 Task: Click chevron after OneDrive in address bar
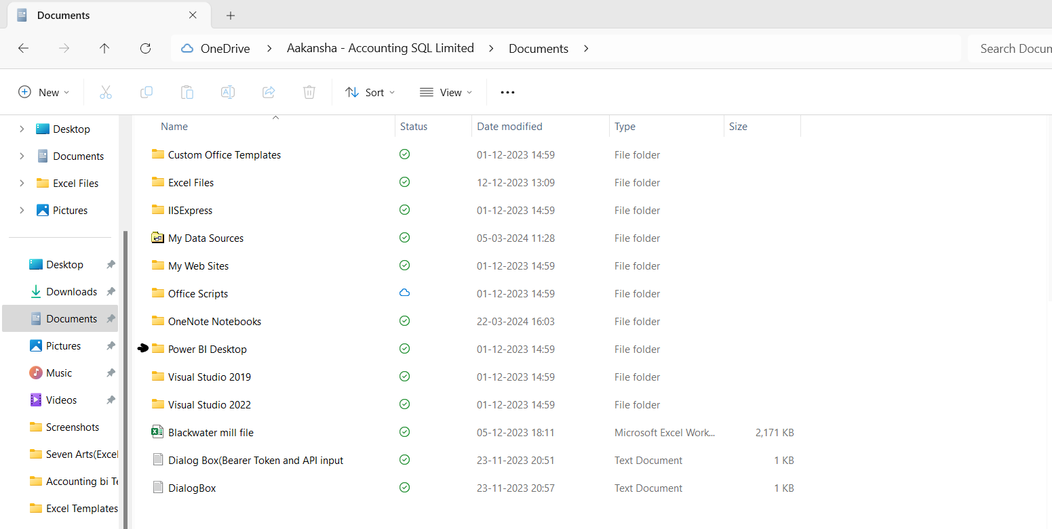click(x=269, y=48)
